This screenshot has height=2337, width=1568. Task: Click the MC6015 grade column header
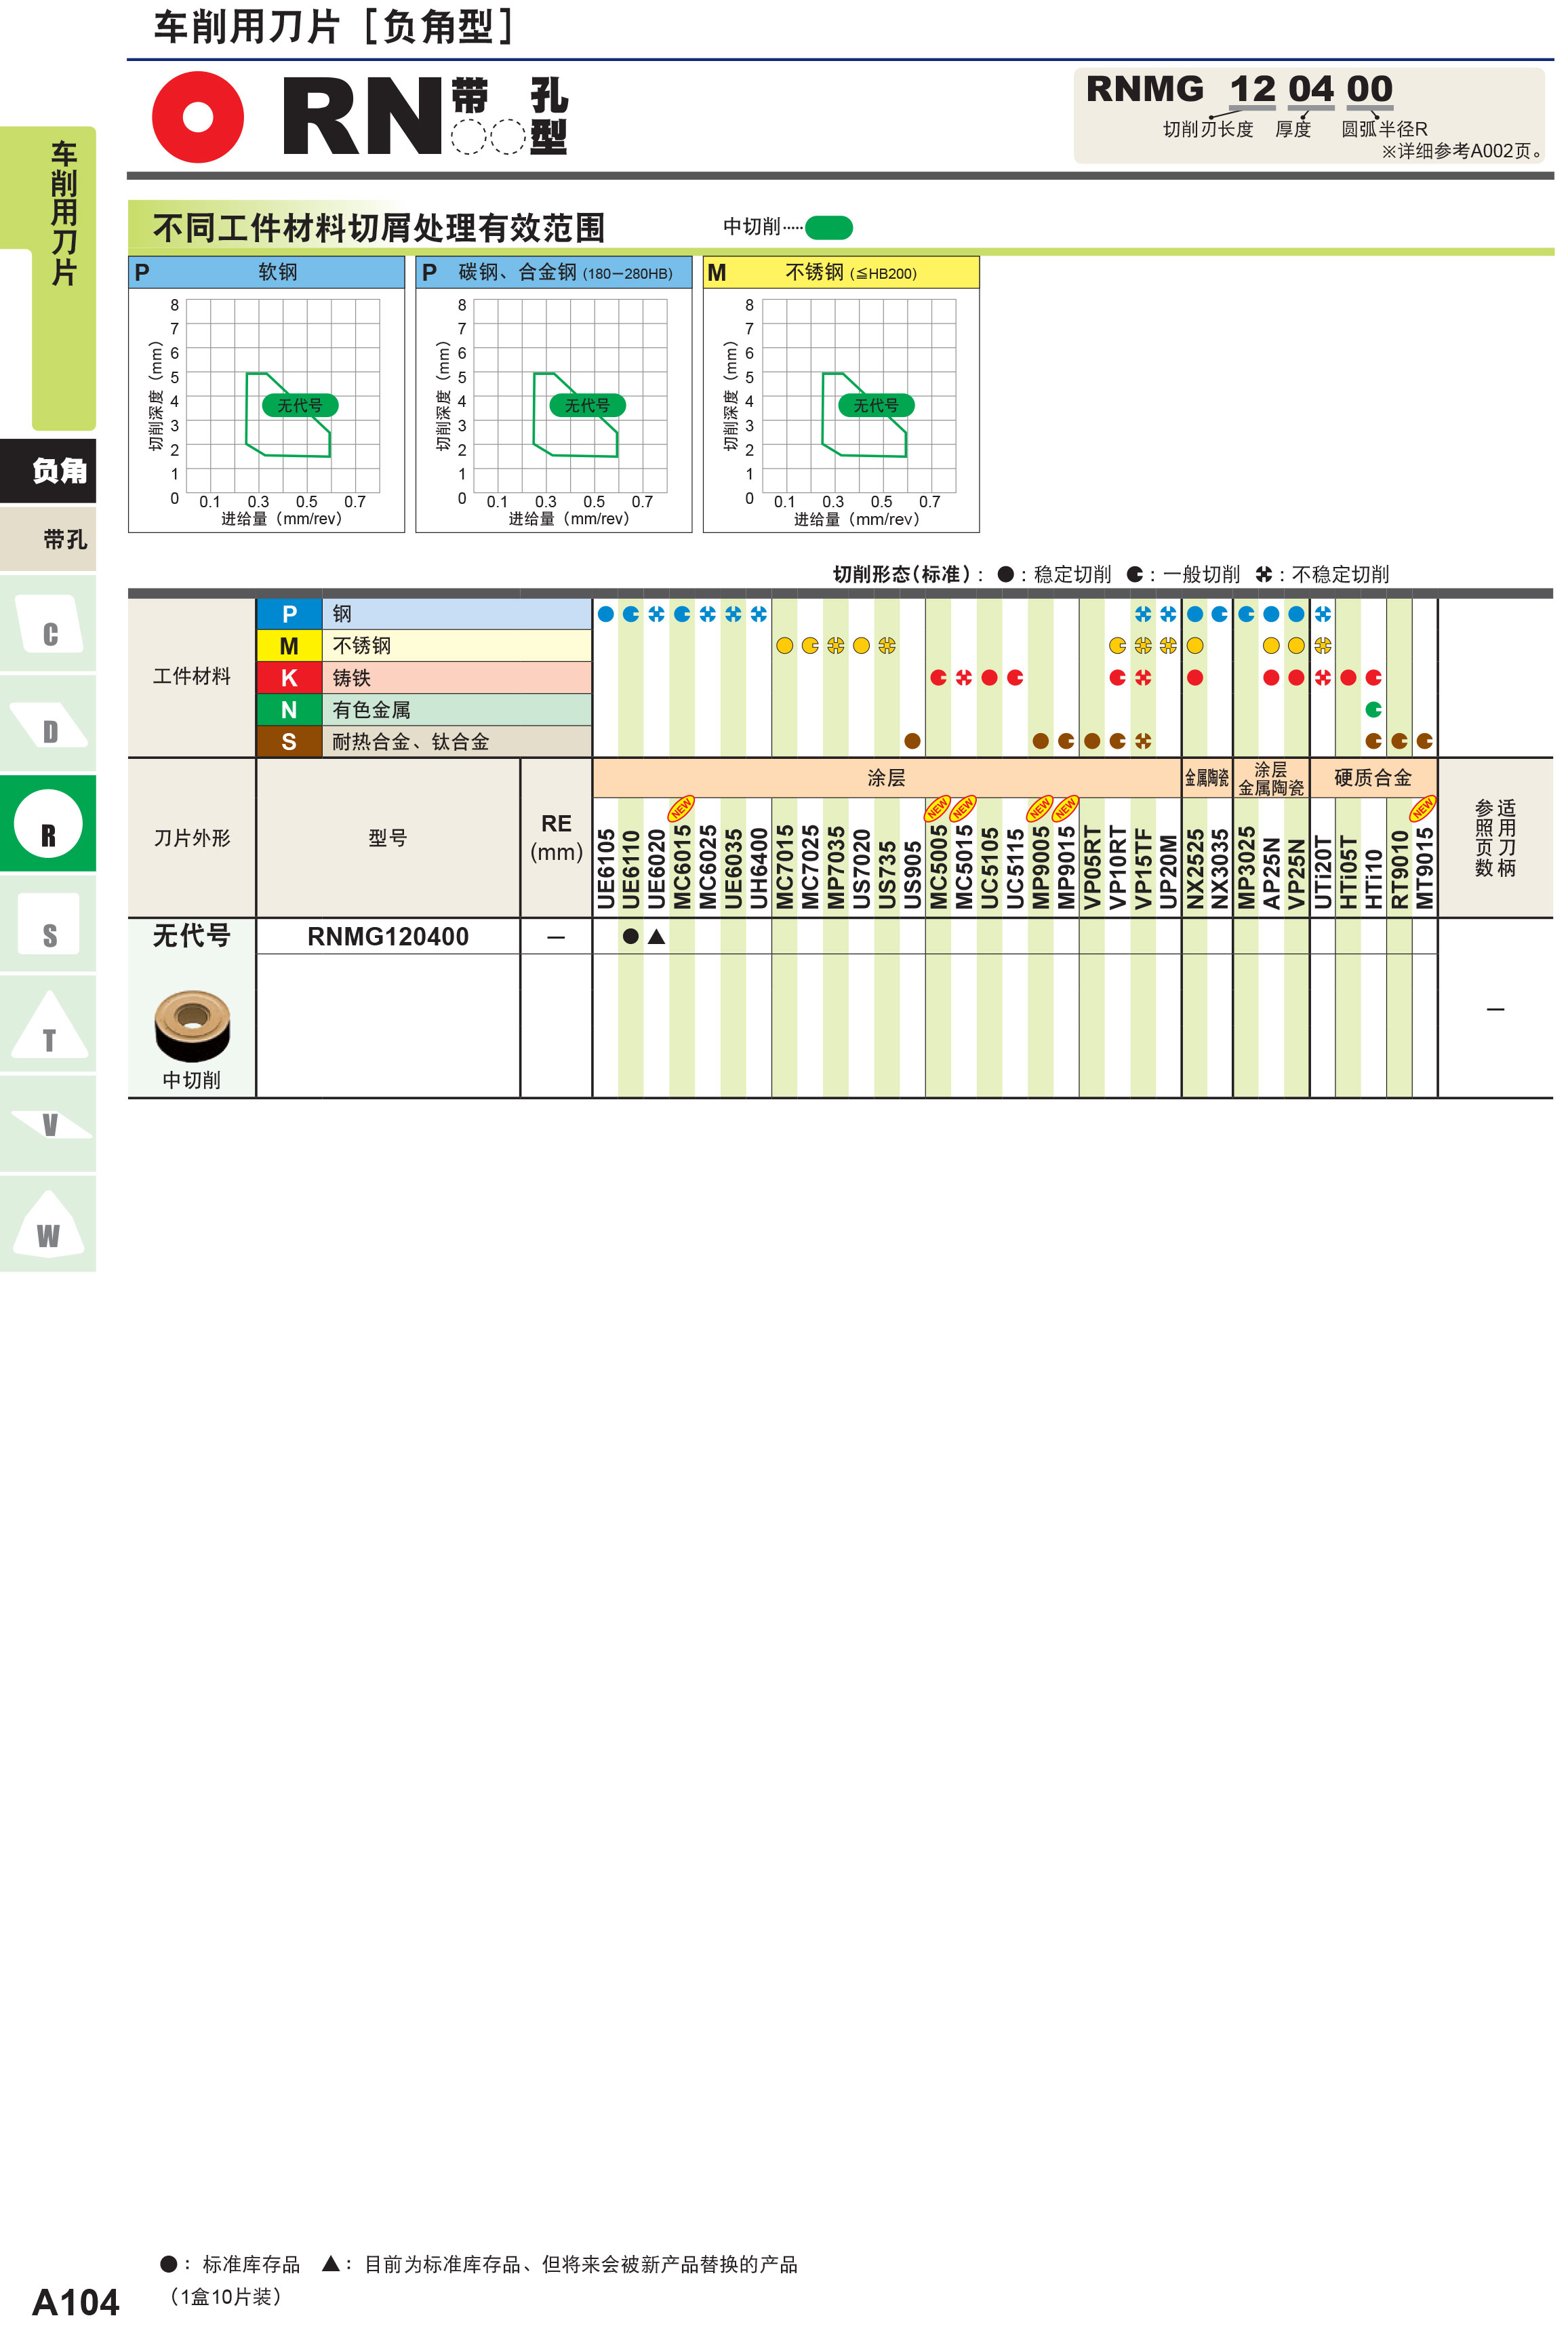coord(682,866)
